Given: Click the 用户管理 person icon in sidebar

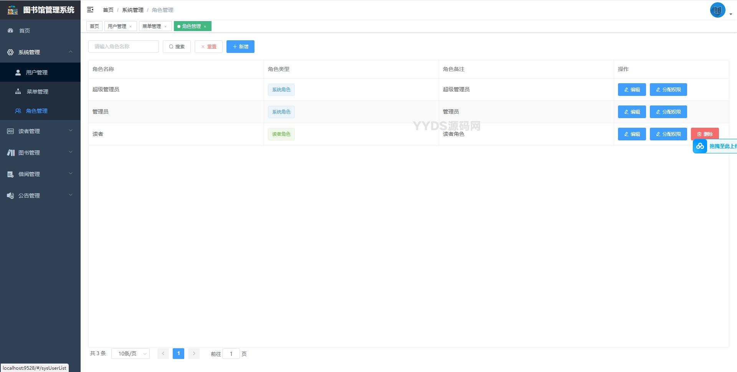Looking at the screenshot, I should tap(18, 72).
